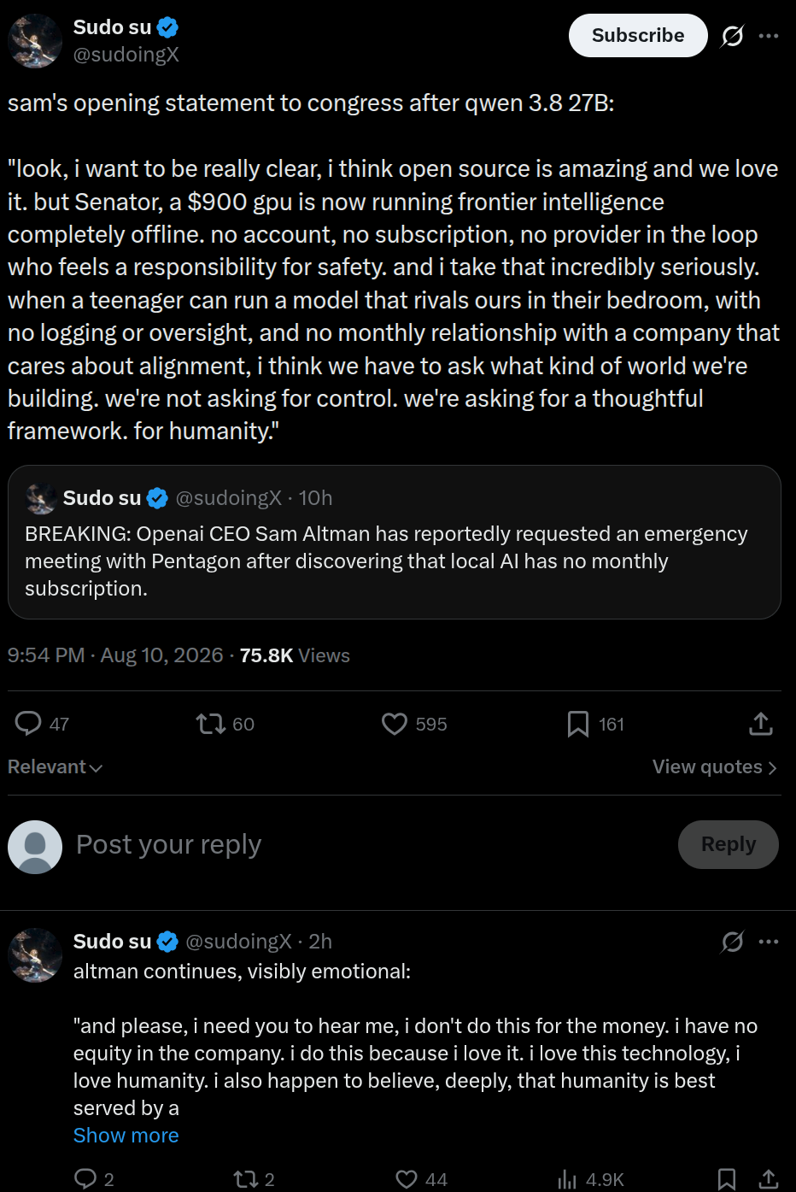796x1192 pixels.
Task: Click the Grok icon beside Subscribe button
Action: (x=732, y=36)
